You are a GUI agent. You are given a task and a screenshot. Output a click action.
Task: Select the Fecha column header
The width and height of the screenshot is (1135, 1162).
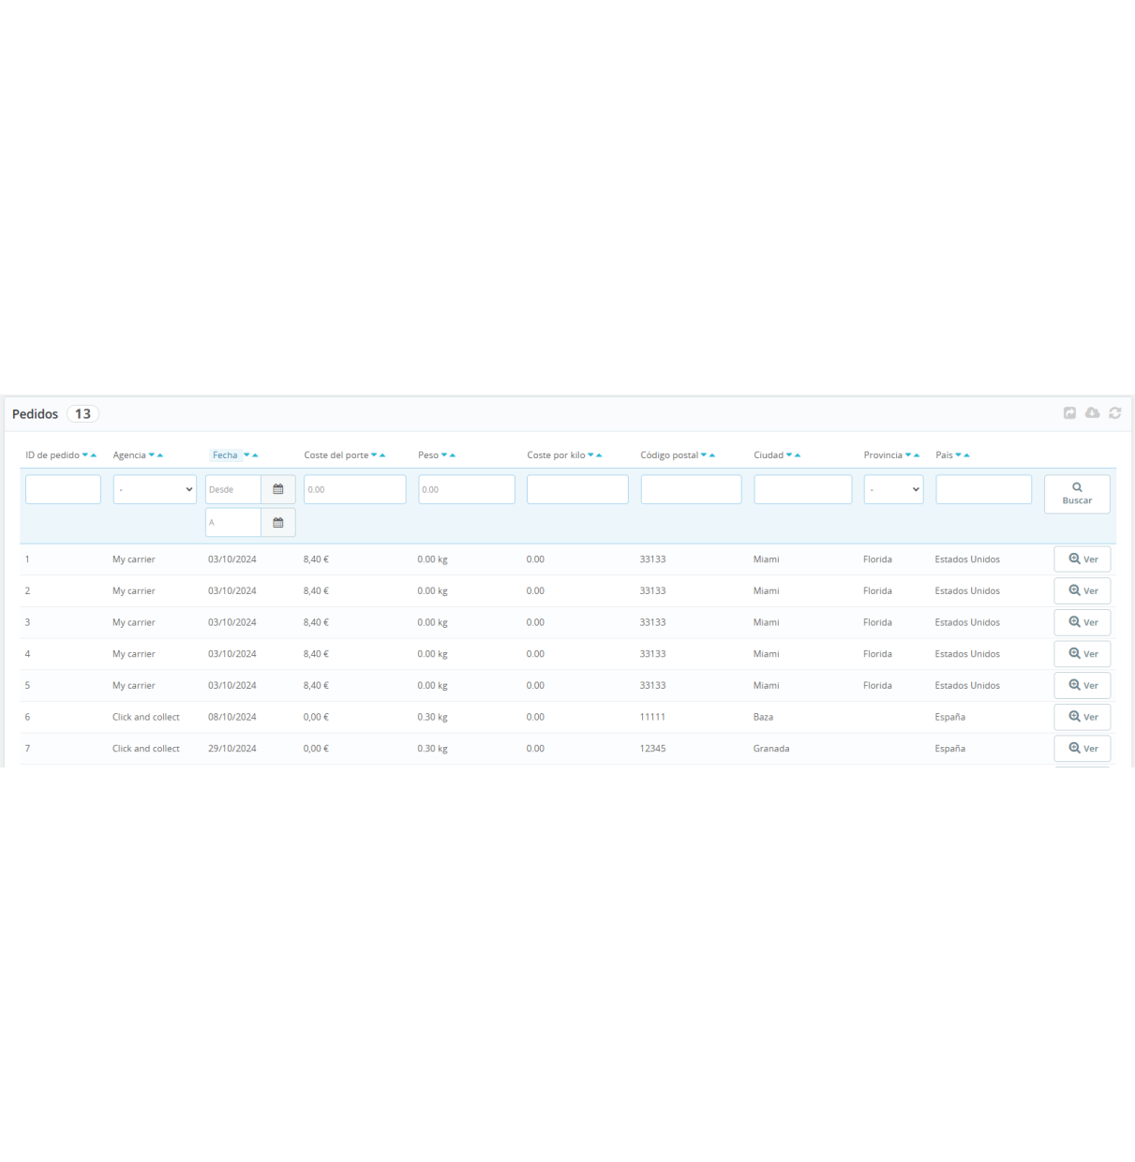(225, 454)
